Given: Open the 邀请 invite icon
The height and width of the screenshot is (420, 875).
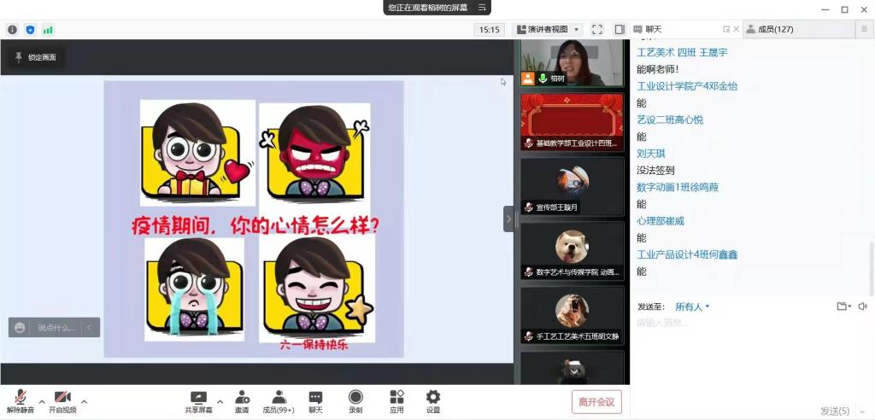Looking at the screenshot, I should coord(242,399).
